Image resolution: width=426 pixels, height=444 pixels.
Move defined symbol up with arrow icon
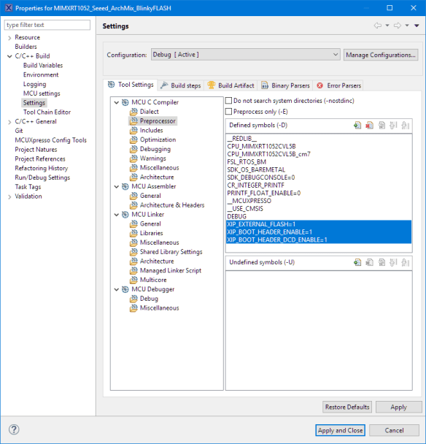tap(393, 125)
